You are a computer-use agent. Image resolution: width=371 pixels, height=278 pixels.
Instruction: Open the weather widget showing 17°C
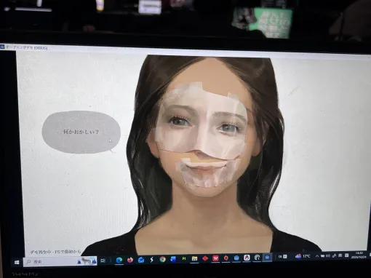pos(303,256)
